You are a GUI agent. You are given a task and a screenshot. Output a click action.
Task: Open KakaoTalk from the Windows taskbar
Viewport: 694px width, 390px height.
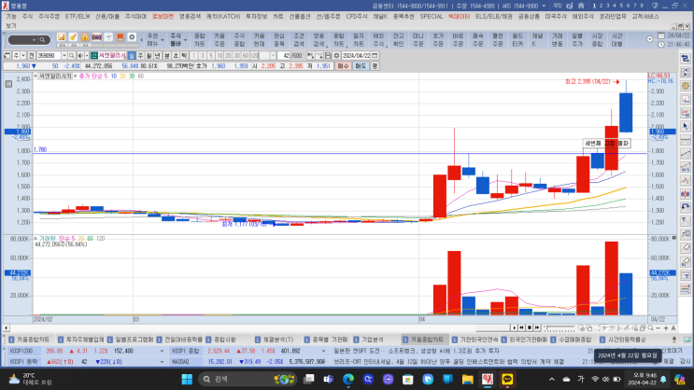508,381
